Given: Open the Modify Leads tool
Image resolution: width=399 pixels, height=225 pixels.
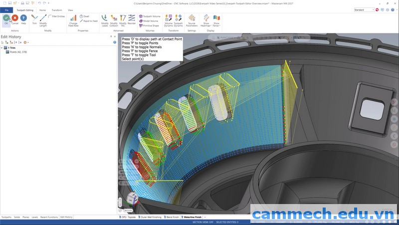Looking at the screenshot, I should click(x=105, y=20).
